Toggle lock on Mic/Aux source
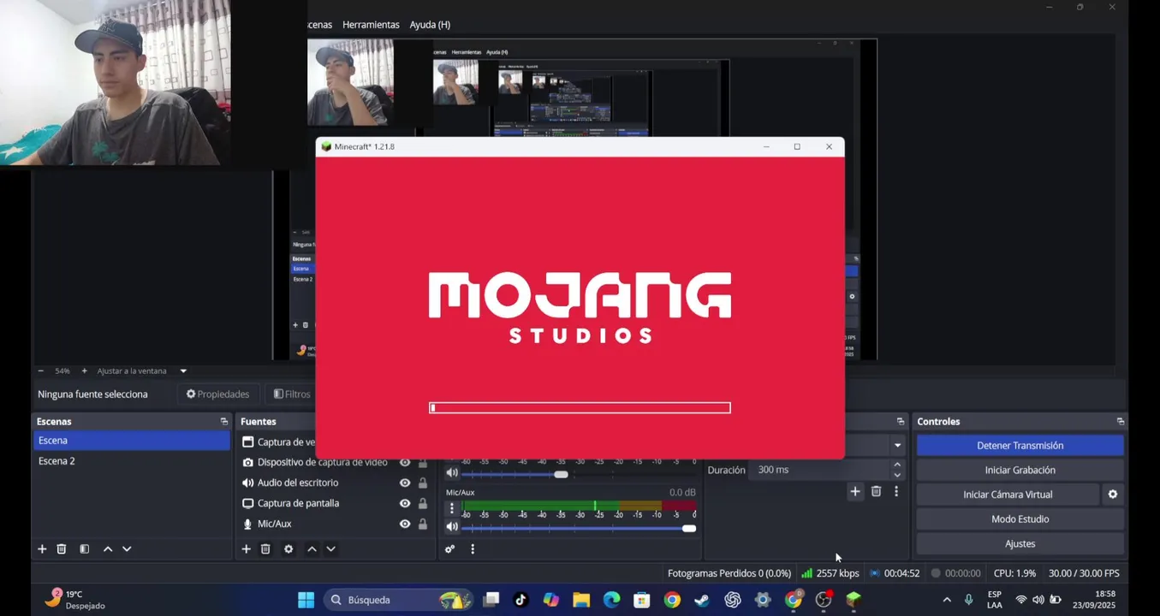The width and height of the screenshot is (1160, 616). (x=423, y=524)
